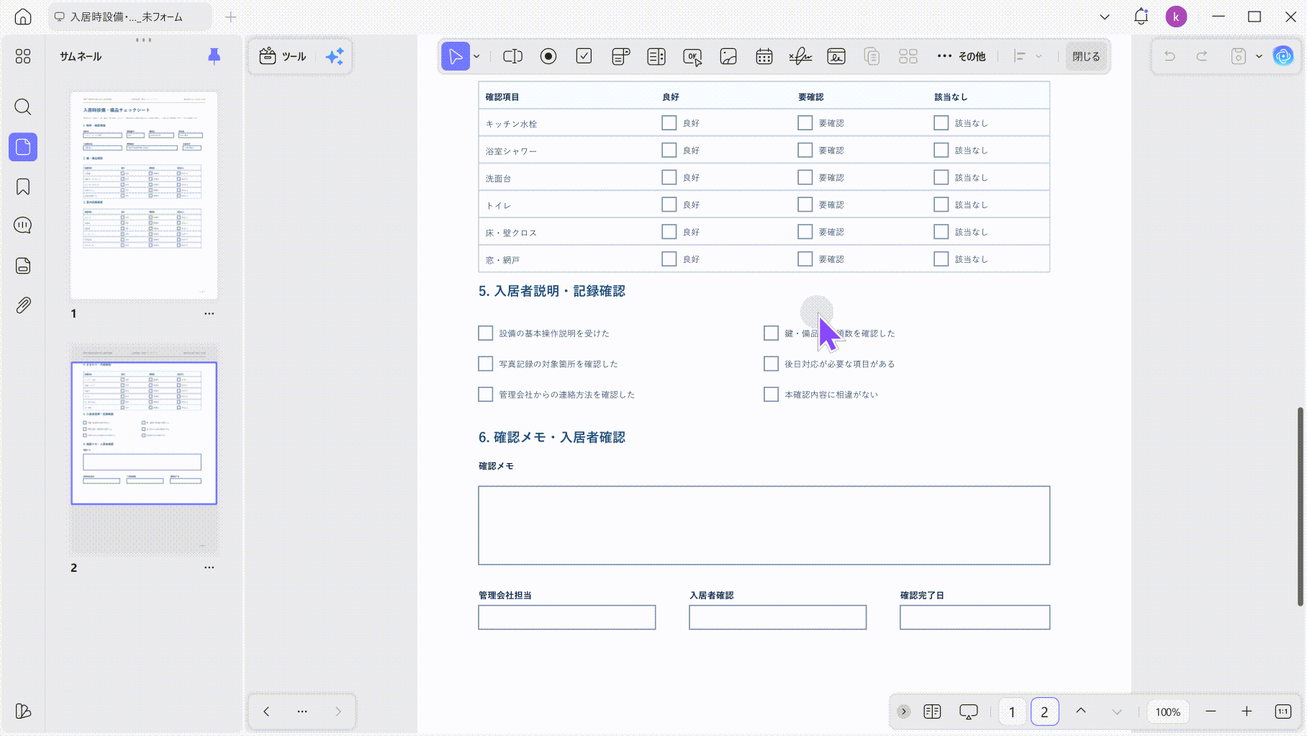Screen dimensions: 1307x736
Task: Open page 1 thumbnail options ellipsis
Action: click(x=209, y=314)
